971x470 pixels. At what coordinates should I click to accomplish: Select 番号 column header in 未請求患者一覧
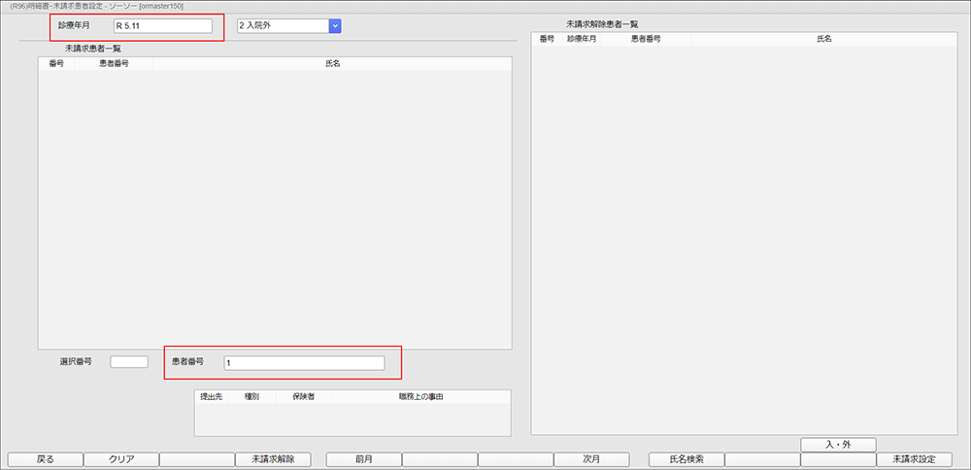(x=56, y=64)
